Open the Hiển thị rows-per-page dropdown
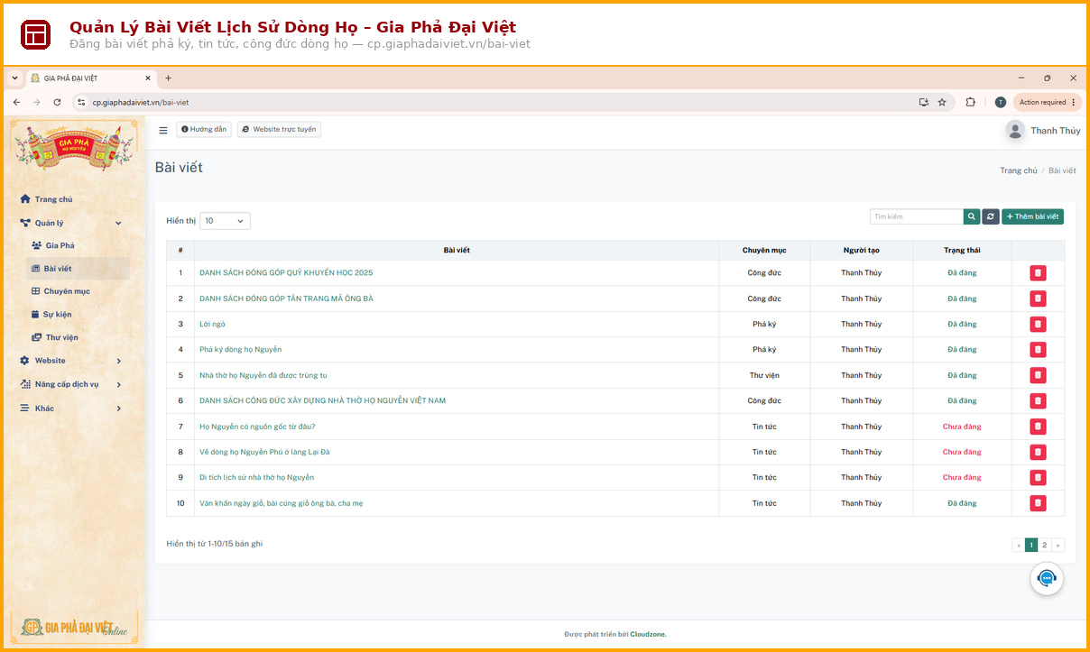1090x652 pixels. click(x=225, y=221)
